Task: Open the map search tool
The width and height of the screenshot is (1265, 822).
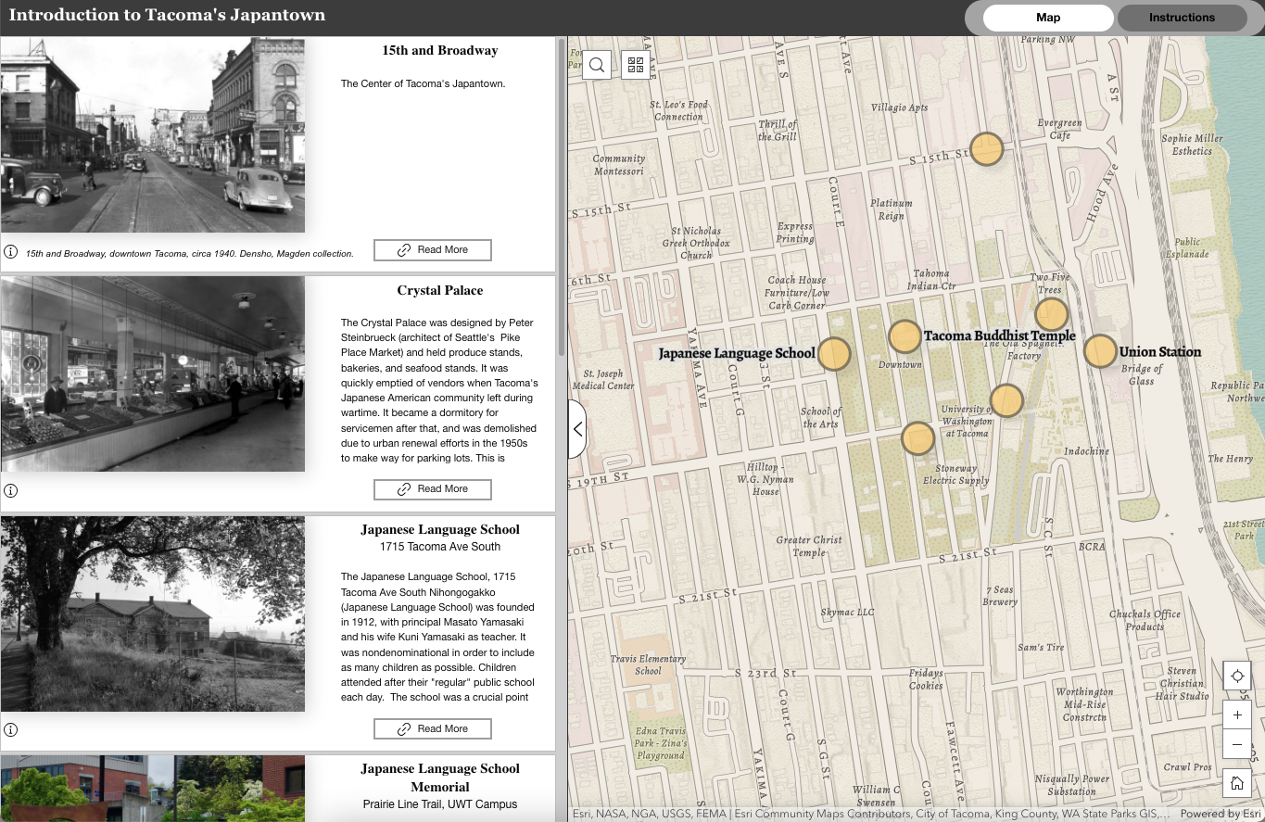Action: [597, 65]
